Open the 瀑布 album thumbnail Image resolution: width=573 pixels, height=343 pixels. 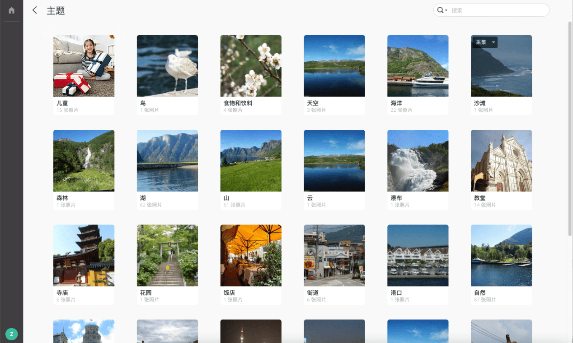pyautogui.click(x=418, y=161)
